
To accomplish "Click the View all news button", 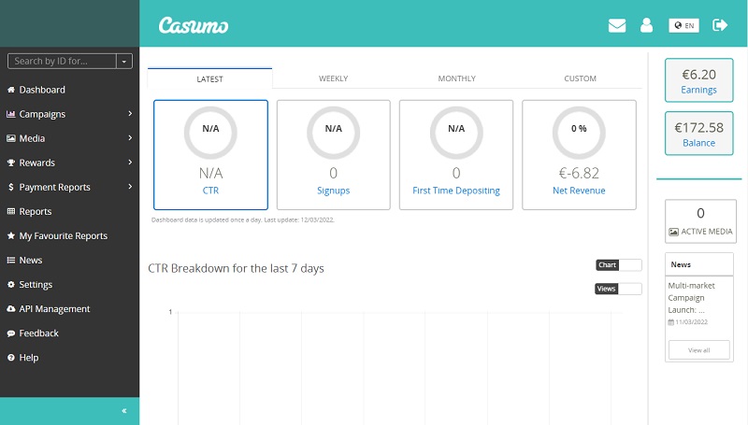I will click(x=698, y=349).
